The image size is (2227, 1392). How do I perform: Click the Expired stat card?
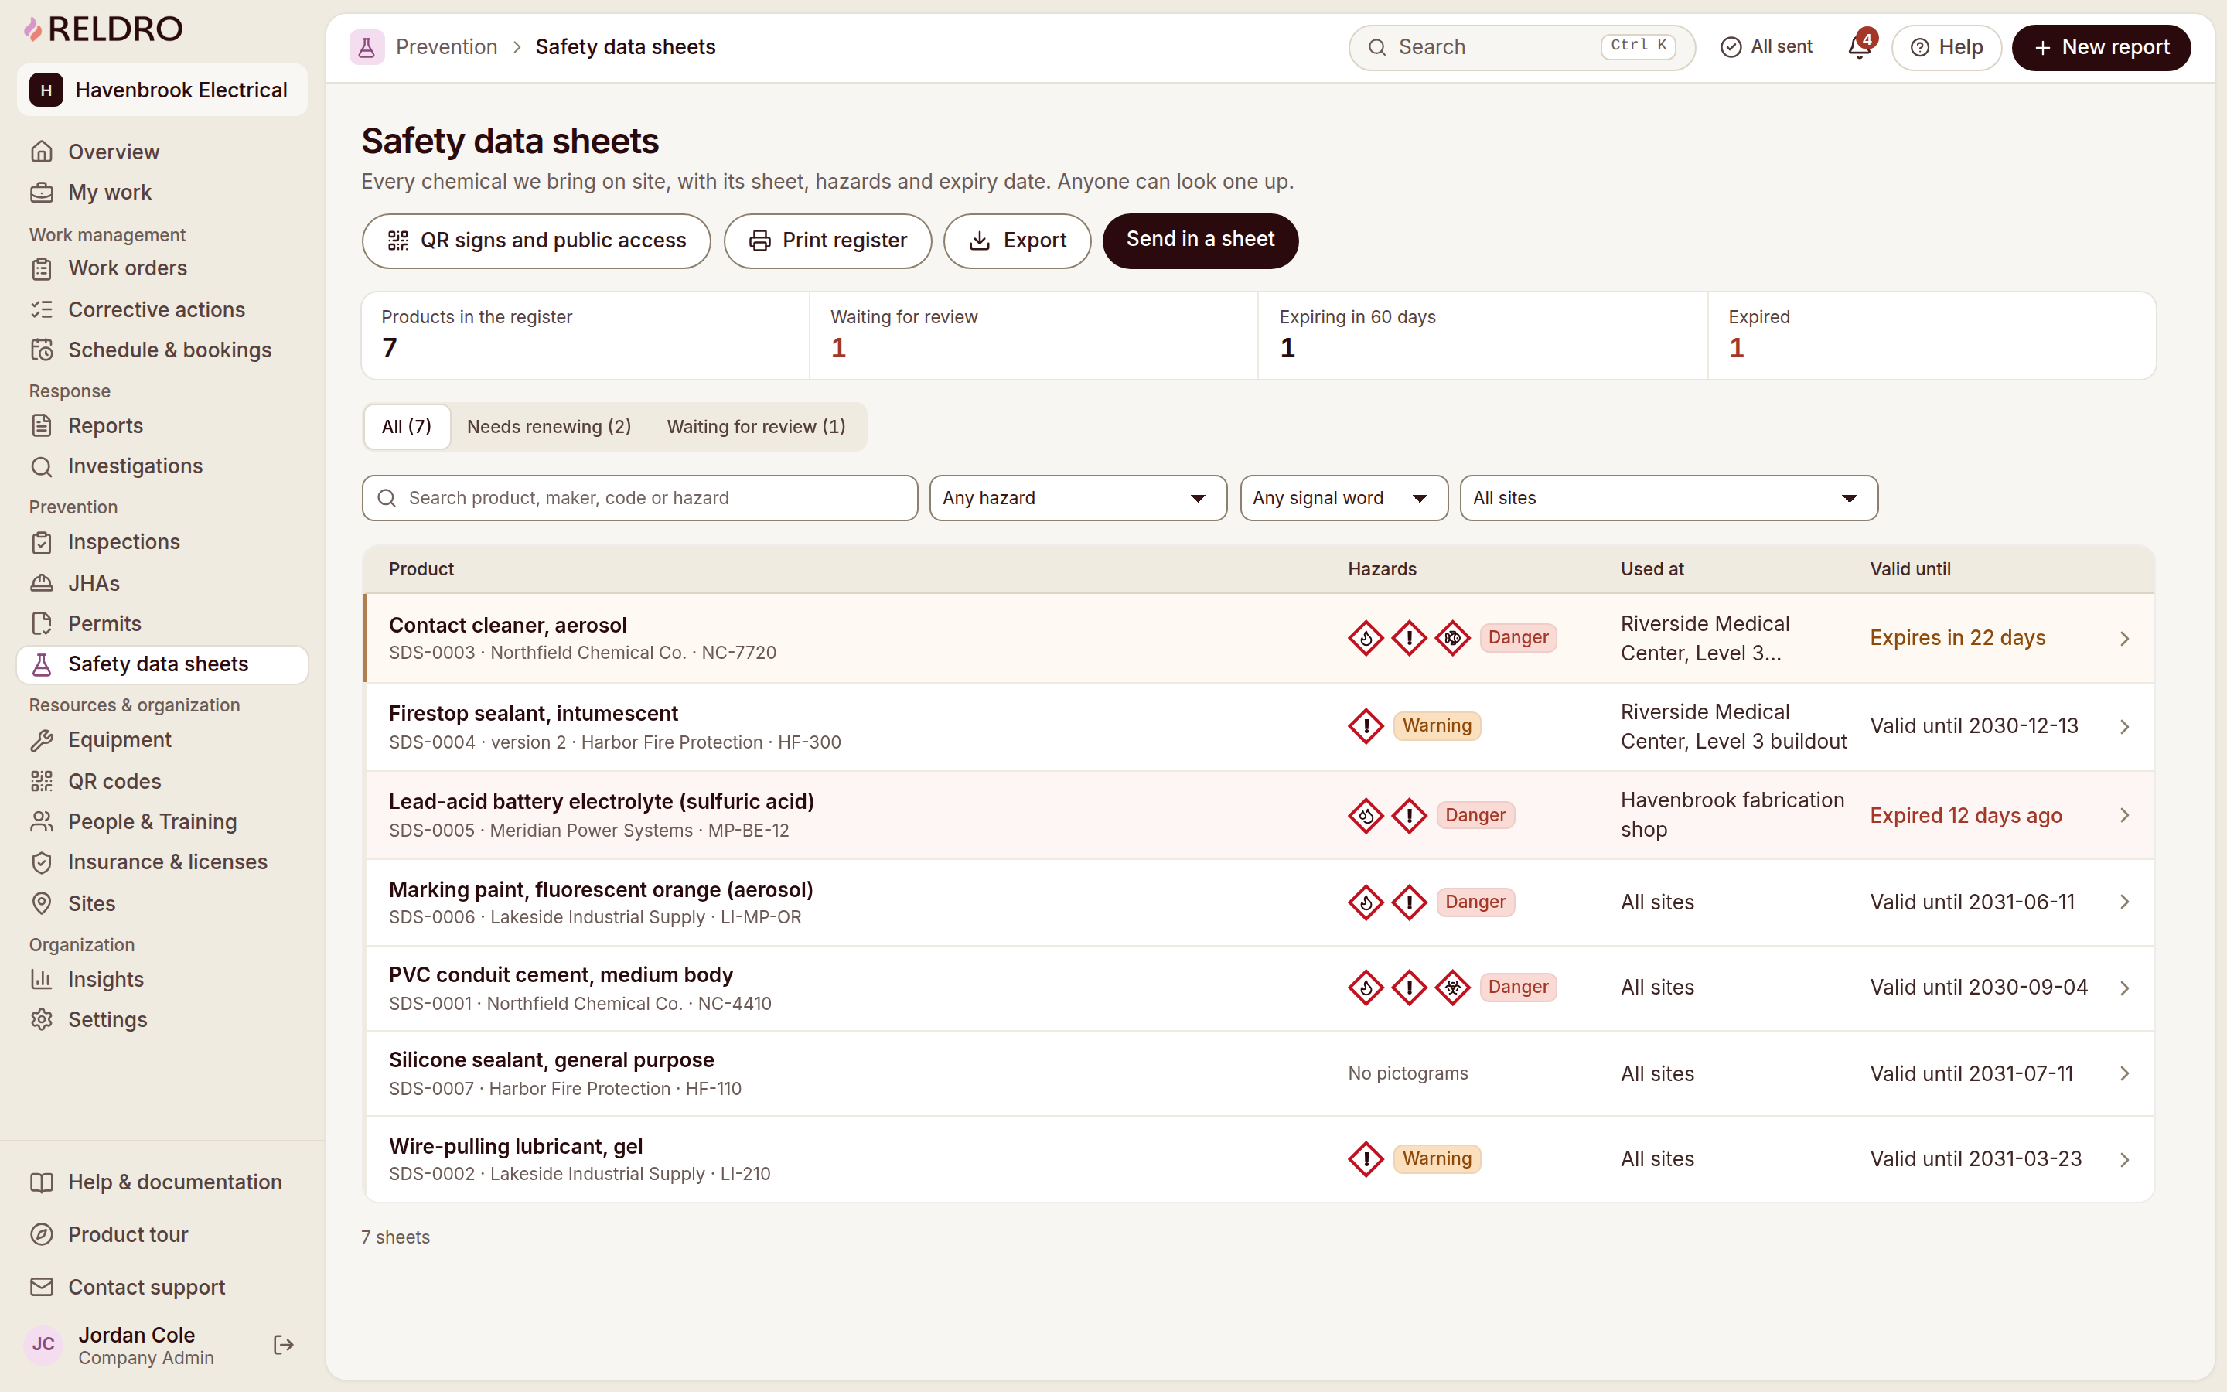pos(1932,336)
